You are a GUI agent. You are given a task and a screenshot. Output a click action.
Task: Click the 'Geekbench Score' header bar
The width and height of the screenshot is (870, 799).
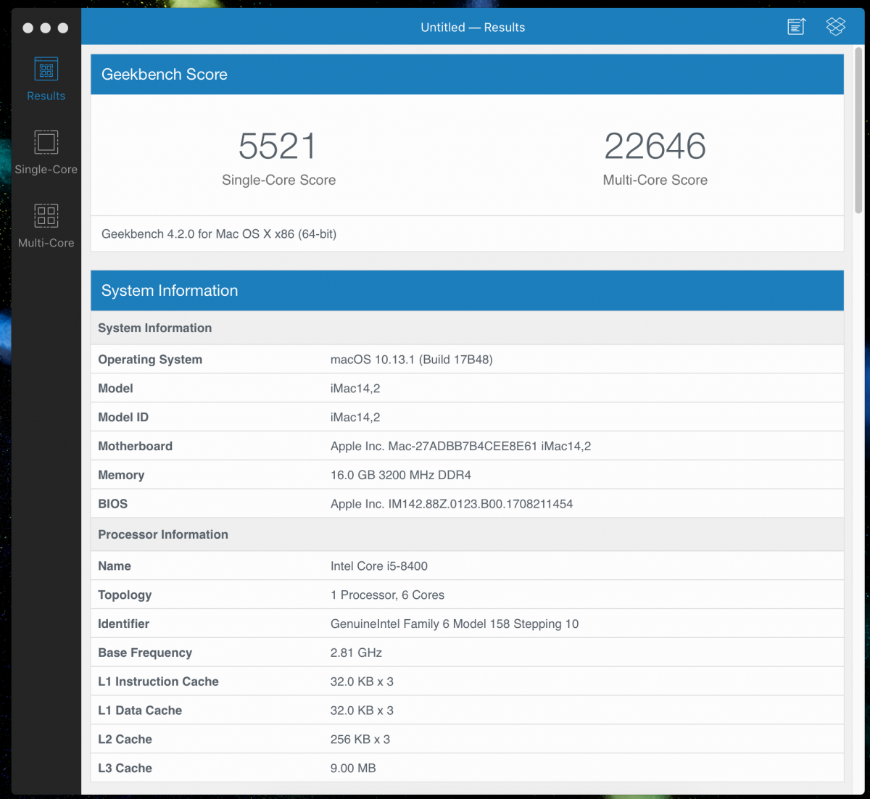coord(467,74)
